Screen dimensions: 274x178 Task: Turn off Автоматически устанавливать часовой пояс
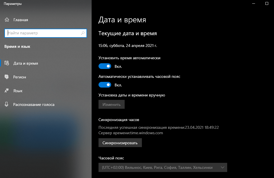(105, 85)
